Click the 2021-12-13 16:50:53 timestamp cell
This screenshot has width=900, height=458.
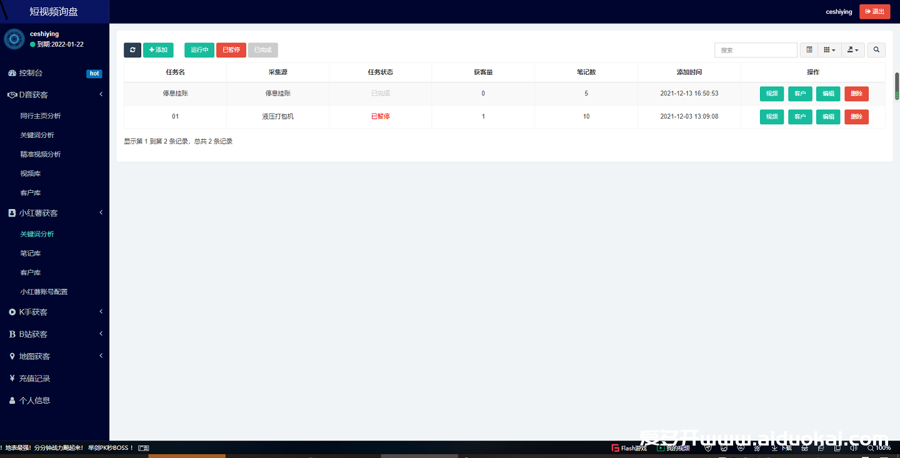tap(689, 94)
